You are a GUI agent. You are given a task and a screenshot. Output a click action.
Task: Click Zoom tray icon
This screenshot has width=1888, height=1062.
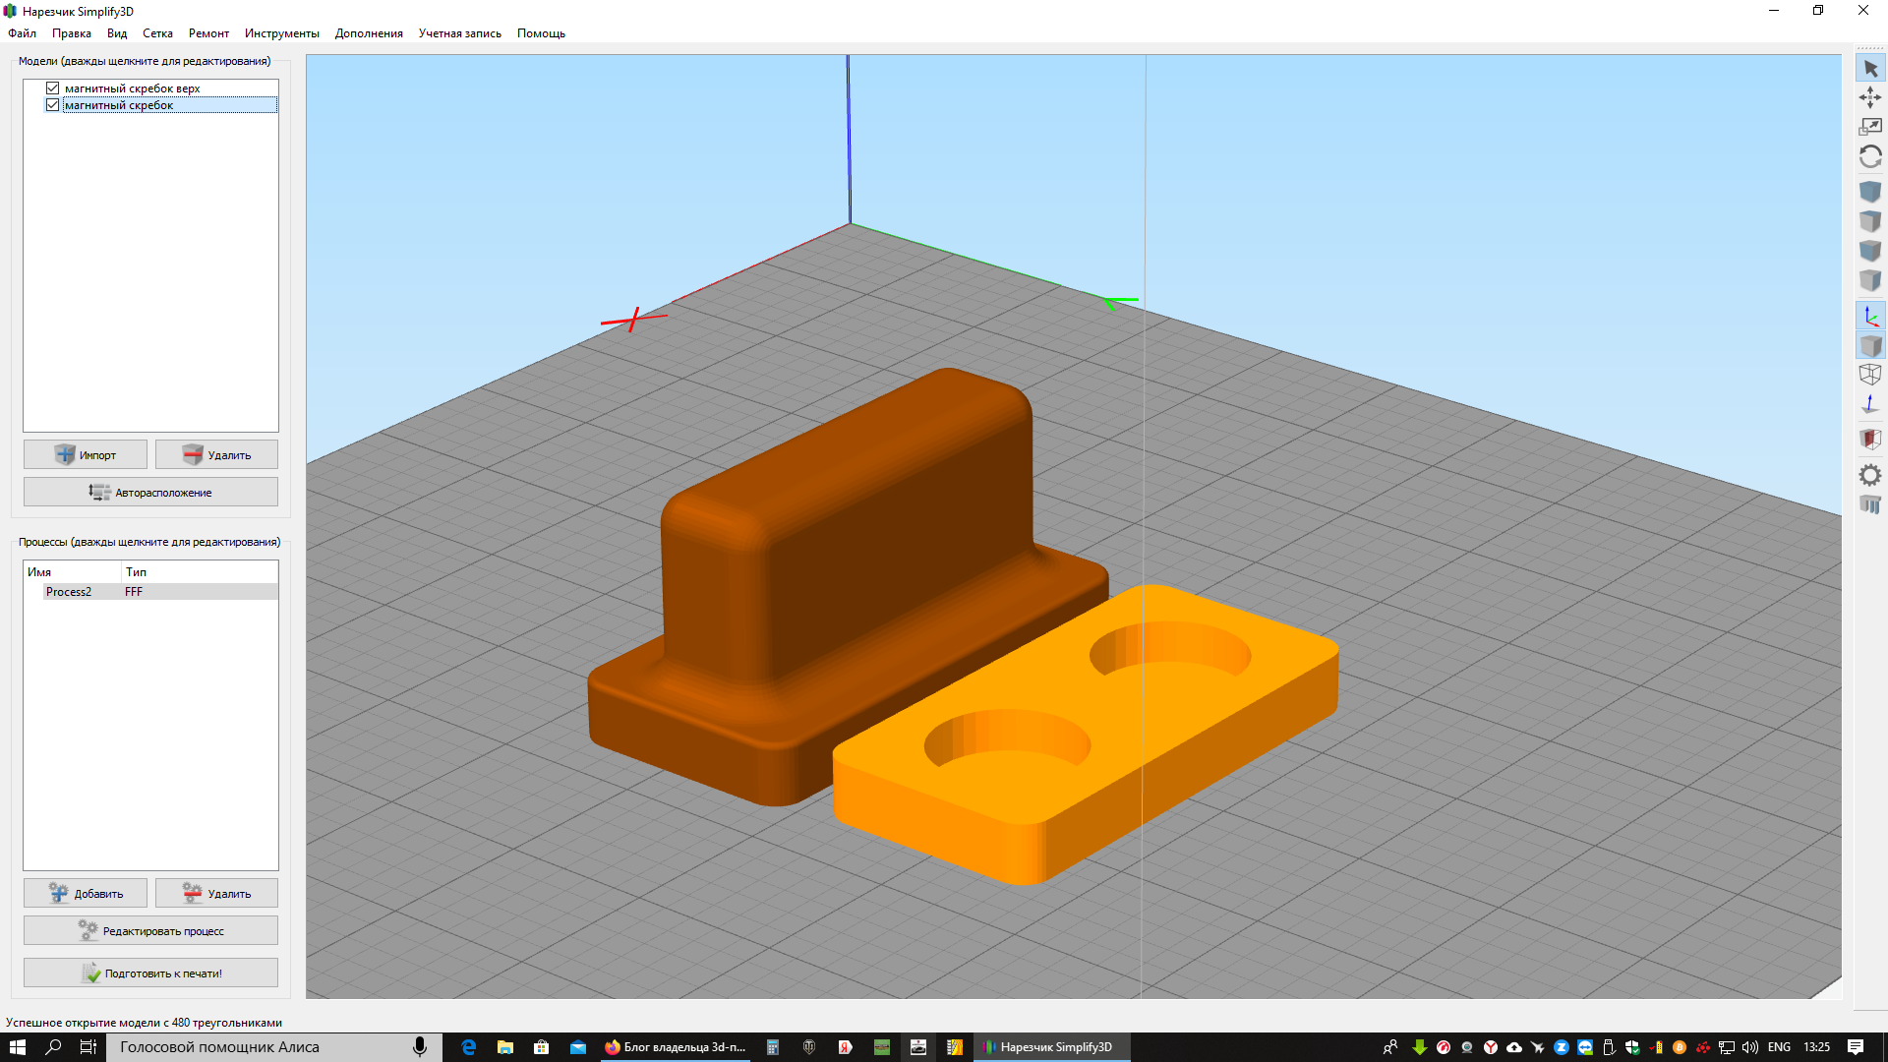tap(1562, 1047)
